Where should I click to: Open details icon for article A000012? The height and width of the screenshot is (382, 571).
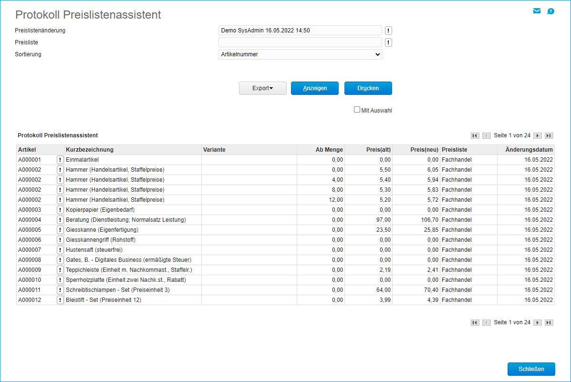[x=60, y=300]
